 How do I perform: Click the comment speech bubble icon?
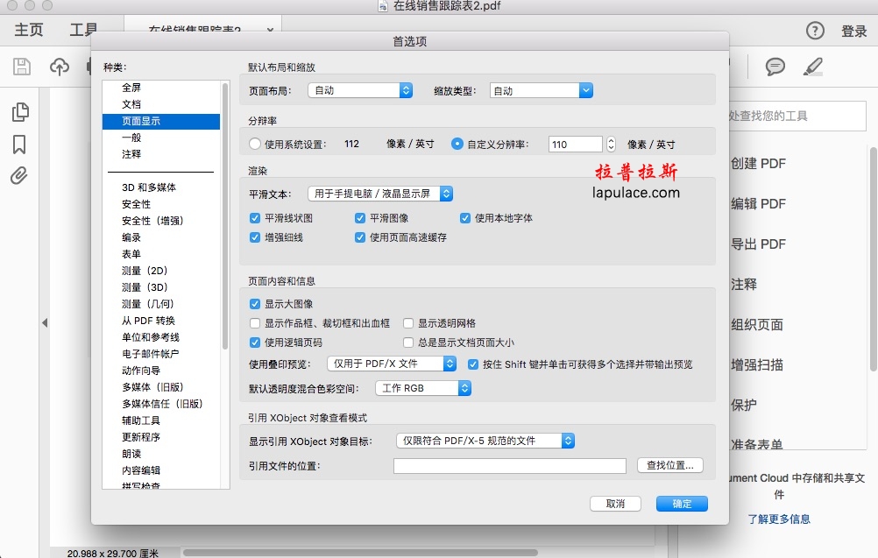coord(775,67)
